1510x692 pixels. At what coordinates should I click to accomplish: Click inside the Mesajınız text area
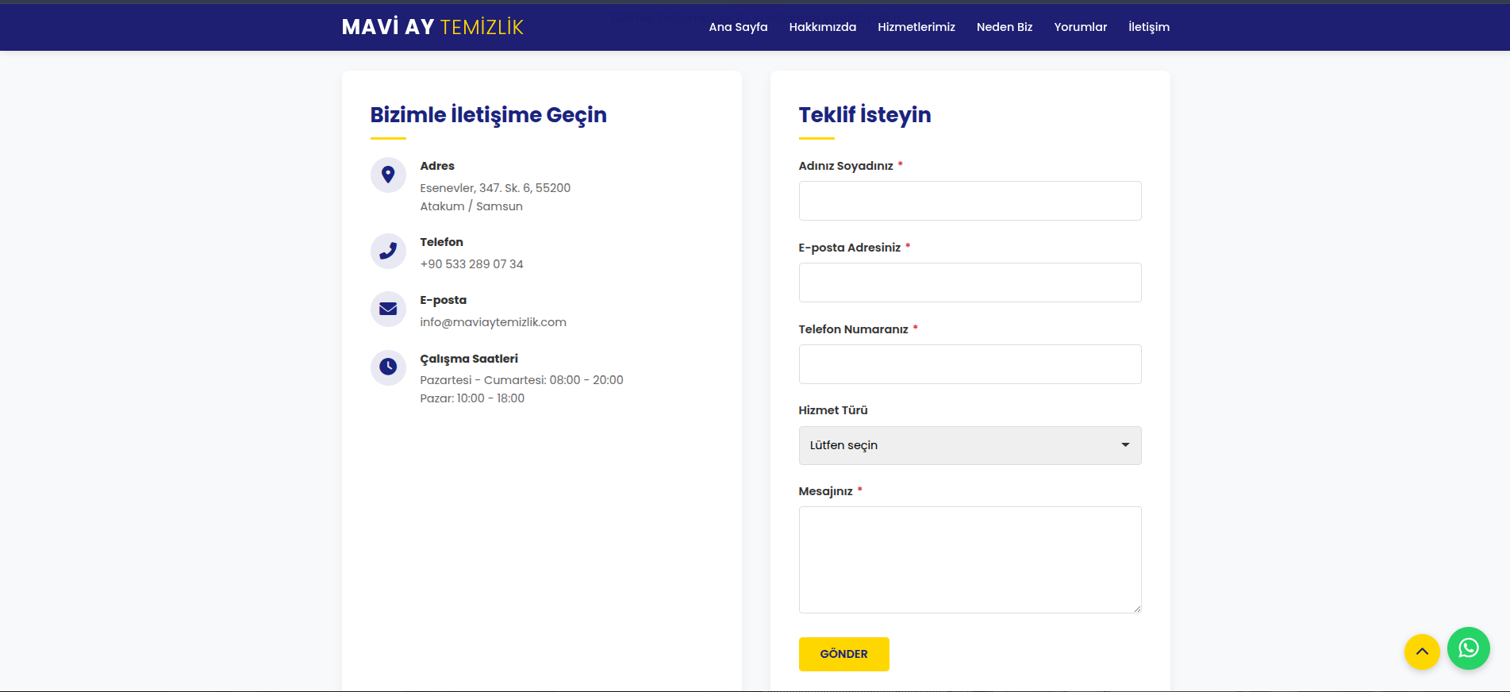click(970, 559)
